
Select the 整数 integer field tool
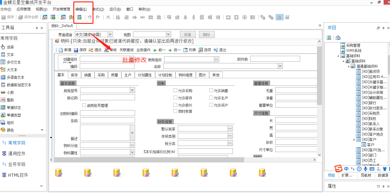click(8, 100)
